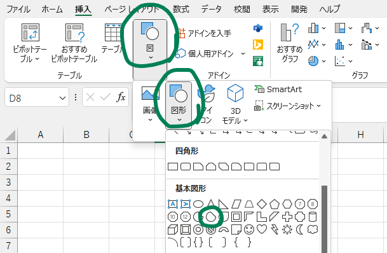387x253 pixels.
Task: Choose the Cross shape
Action: [287, 217]
